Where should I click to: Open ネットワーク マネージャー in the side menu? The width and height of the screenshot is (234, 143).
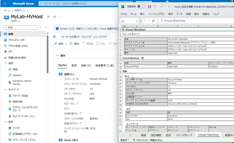(24, 116)
